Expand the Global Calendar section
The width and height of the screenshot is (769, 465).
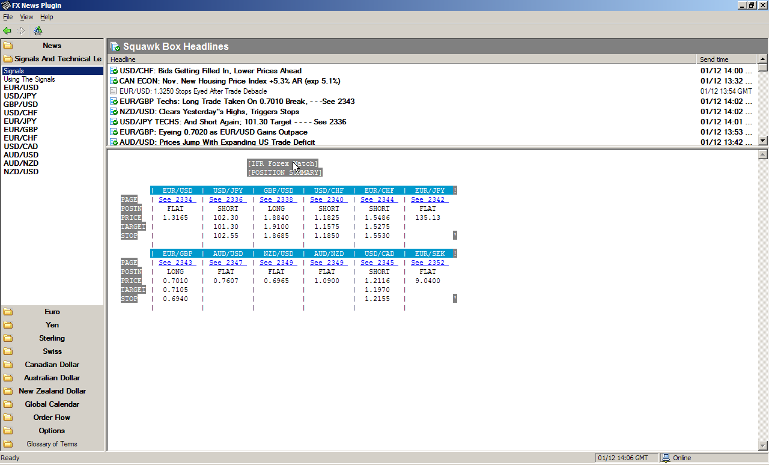coord(52,404)
